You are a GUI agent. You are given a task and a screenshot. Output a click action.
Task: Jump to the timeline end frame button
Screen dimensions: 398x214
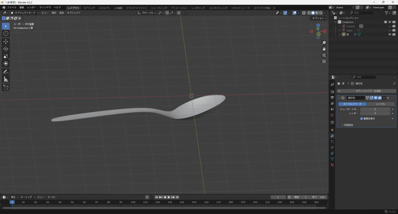point(177,197)
